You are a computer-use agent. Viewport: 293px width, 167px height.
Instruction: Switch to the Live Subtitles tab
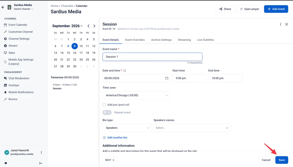coord(205,40)
